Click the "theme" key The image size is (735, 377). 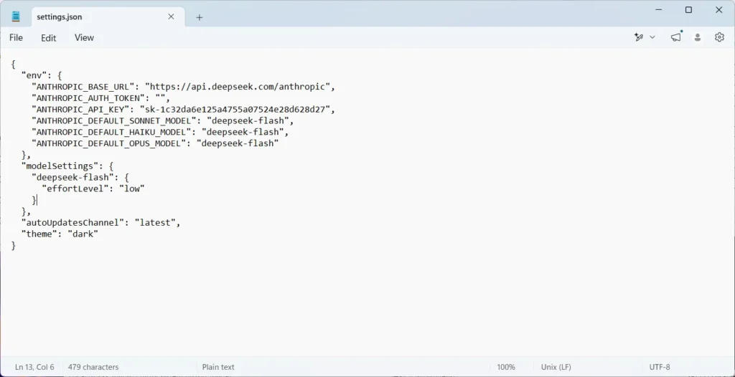[39, 234]
